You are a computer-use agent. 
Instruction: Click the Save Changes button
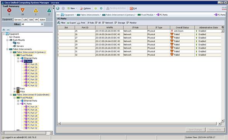tap(196, 130)
